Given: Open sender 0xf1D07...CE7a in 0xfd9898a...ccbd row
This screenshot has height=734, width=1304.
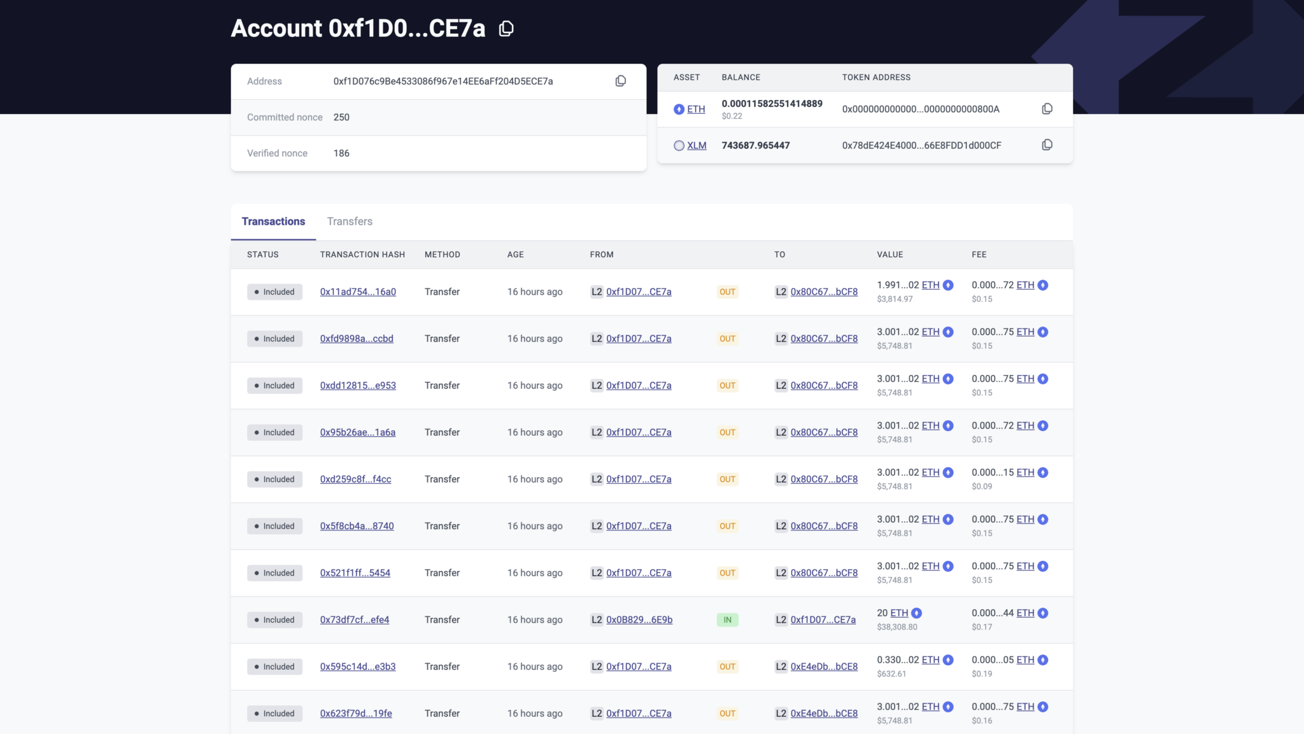Looking at the screenshot, I should (x=639, y=339).
